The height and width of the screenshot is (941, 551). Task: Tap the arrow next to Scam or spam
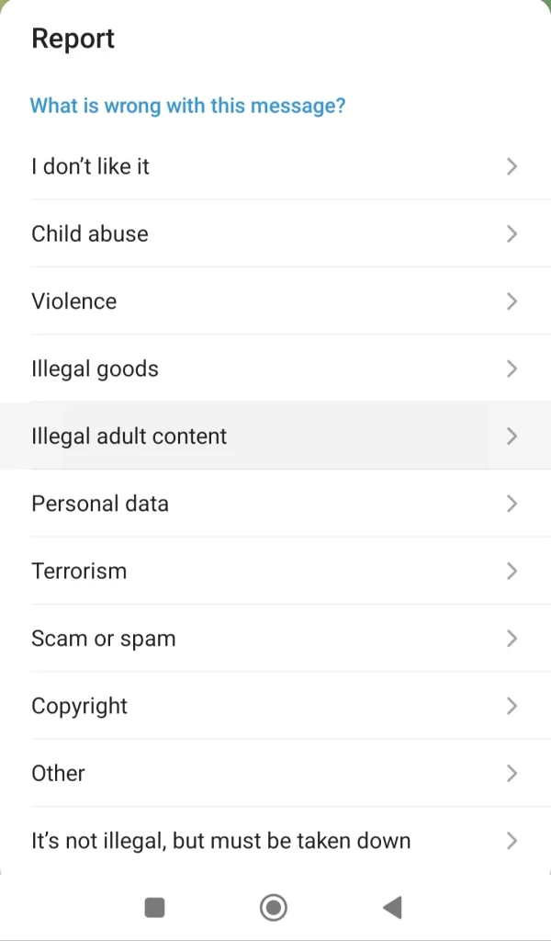point(512,639)
